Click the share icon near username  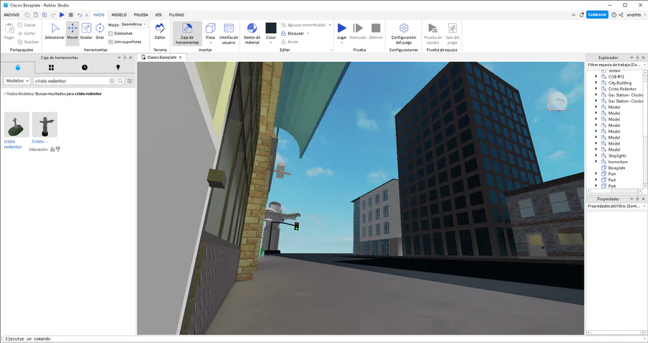coord(621,15)
